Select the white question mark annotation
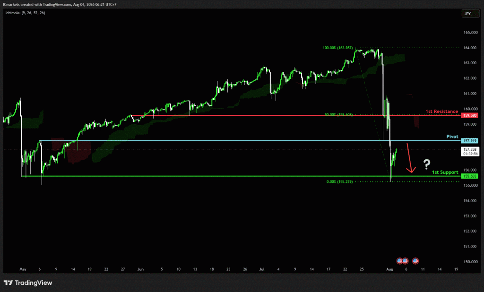The width and height of the screenshot is (484, 292). coord(427,164)
